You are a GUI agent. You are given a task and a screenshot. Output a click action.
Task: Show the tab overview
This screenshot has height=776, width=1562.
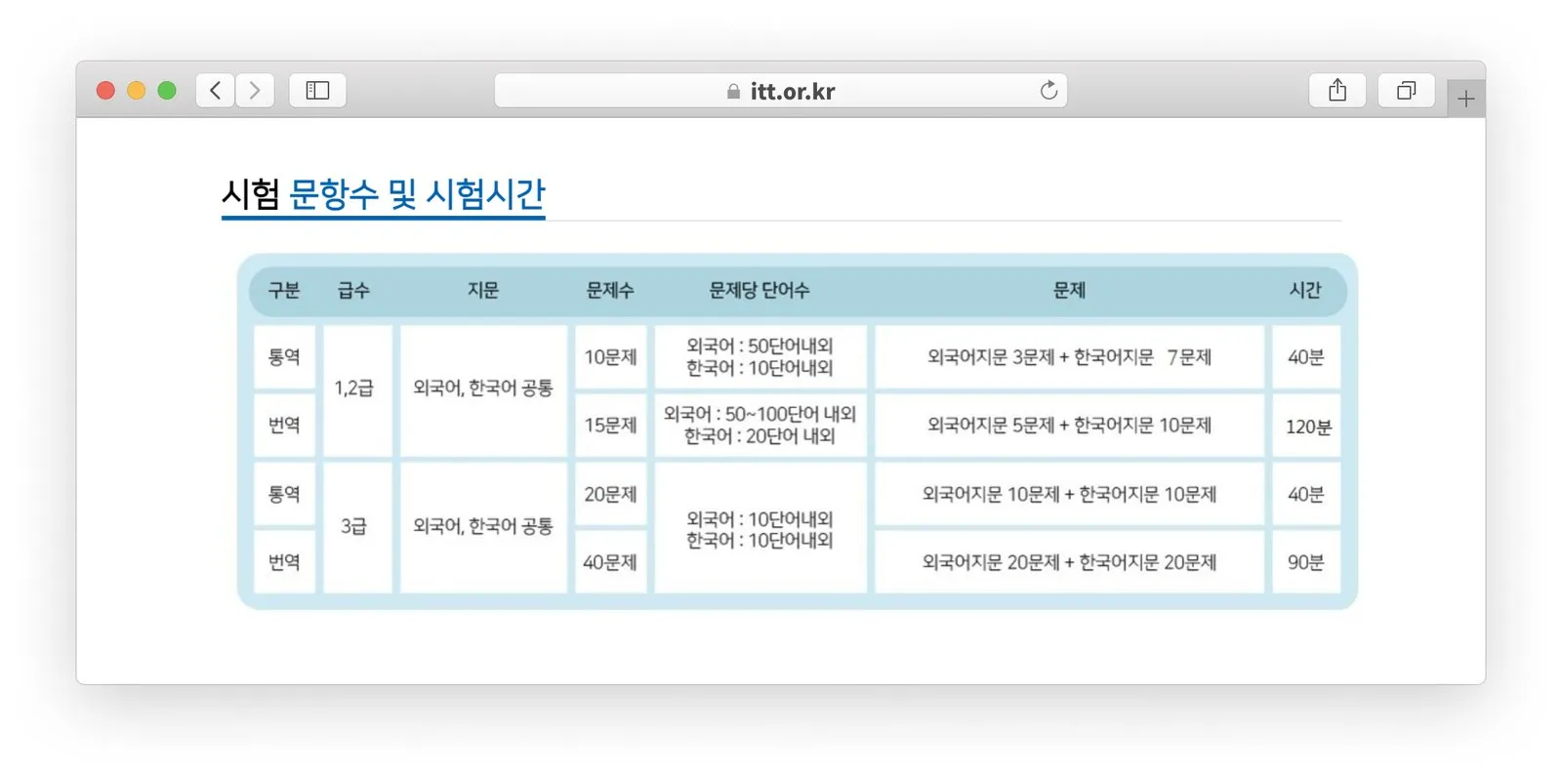[1406, 91]
